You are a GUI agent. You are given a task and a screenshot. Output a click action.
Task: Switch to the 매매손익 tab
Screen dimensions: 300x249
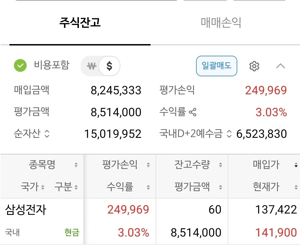point(221,22)
